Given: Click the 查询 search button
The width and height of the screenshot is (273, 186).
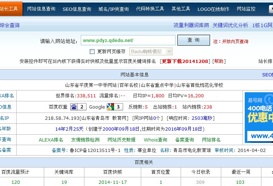Looking at the screenshot, I should pos(194,40).
